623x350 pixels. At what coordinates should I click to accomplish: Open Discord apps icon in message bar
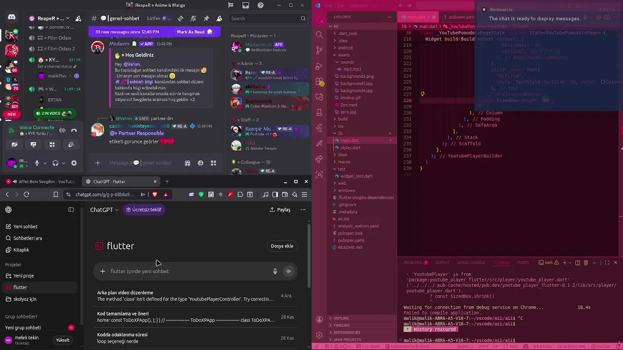pos(213,163)
